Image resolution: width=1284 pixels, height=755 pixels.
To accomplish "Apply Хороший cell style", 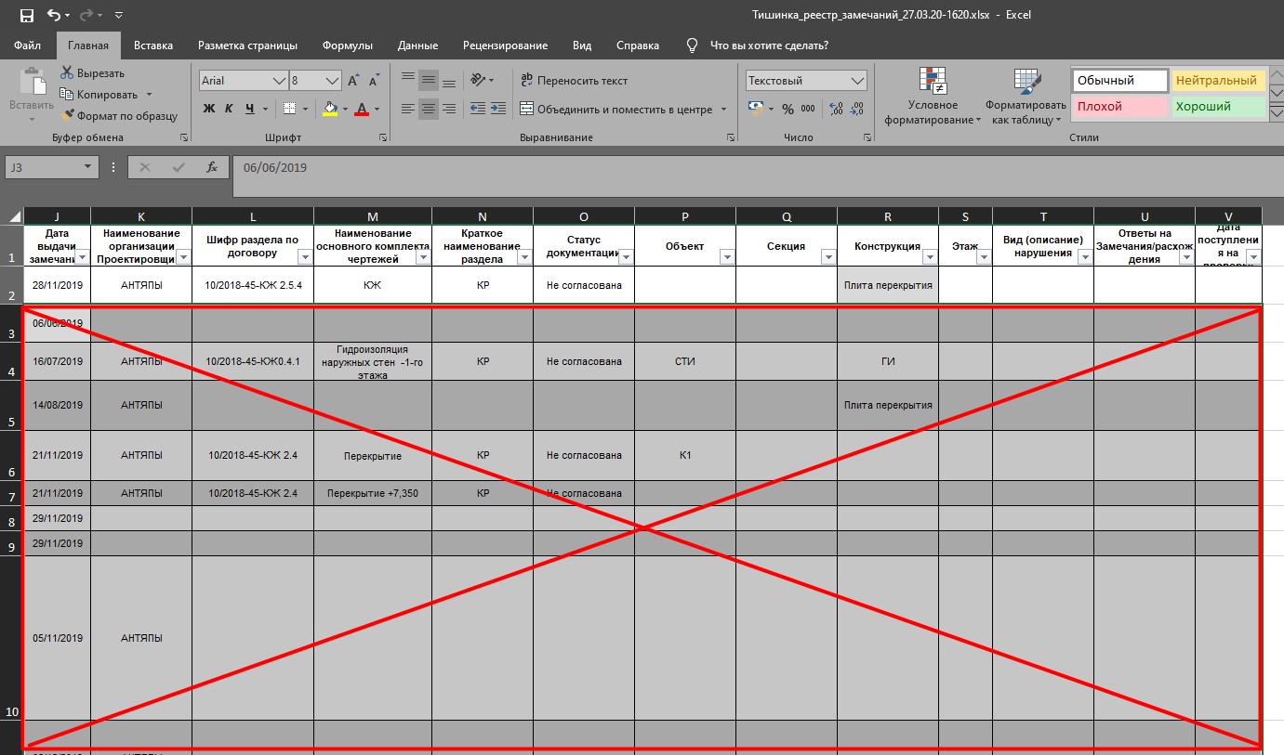I will (1218, 107).
